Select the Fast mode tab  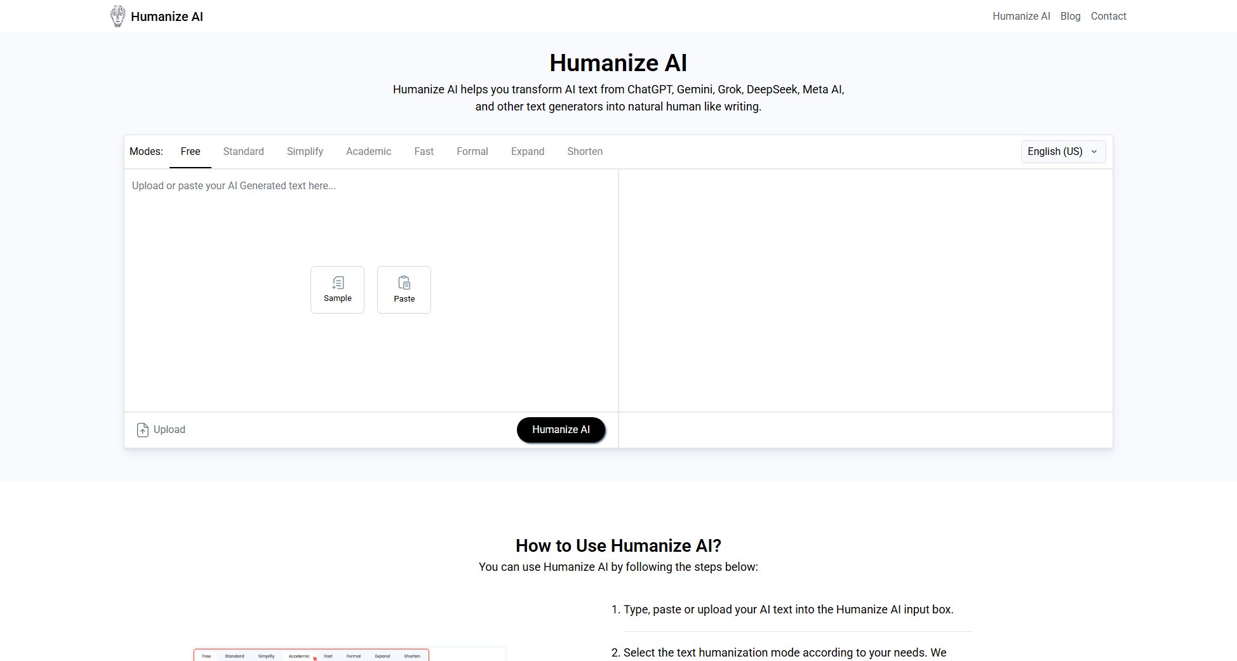[x=424, y=152]
